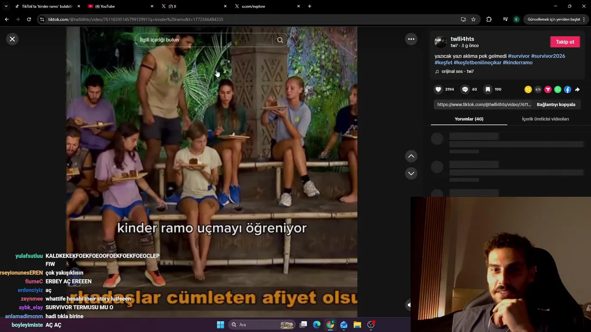
Task: Like the video with heart icon
Action: pos(438,89)
